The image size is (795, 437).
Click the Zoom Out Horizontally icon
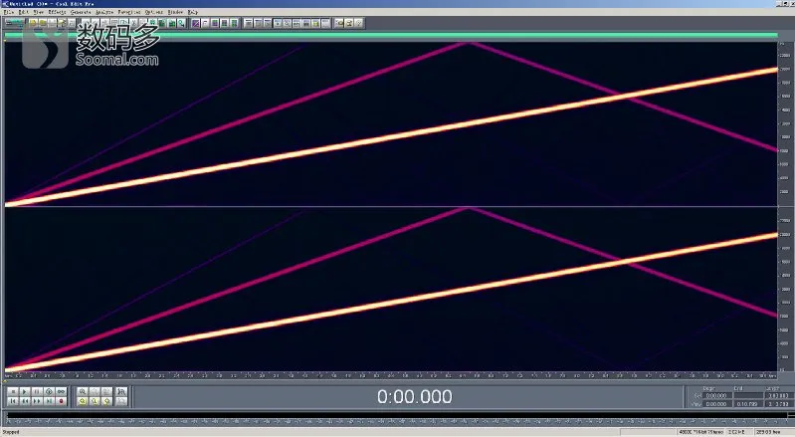[95, 392]
